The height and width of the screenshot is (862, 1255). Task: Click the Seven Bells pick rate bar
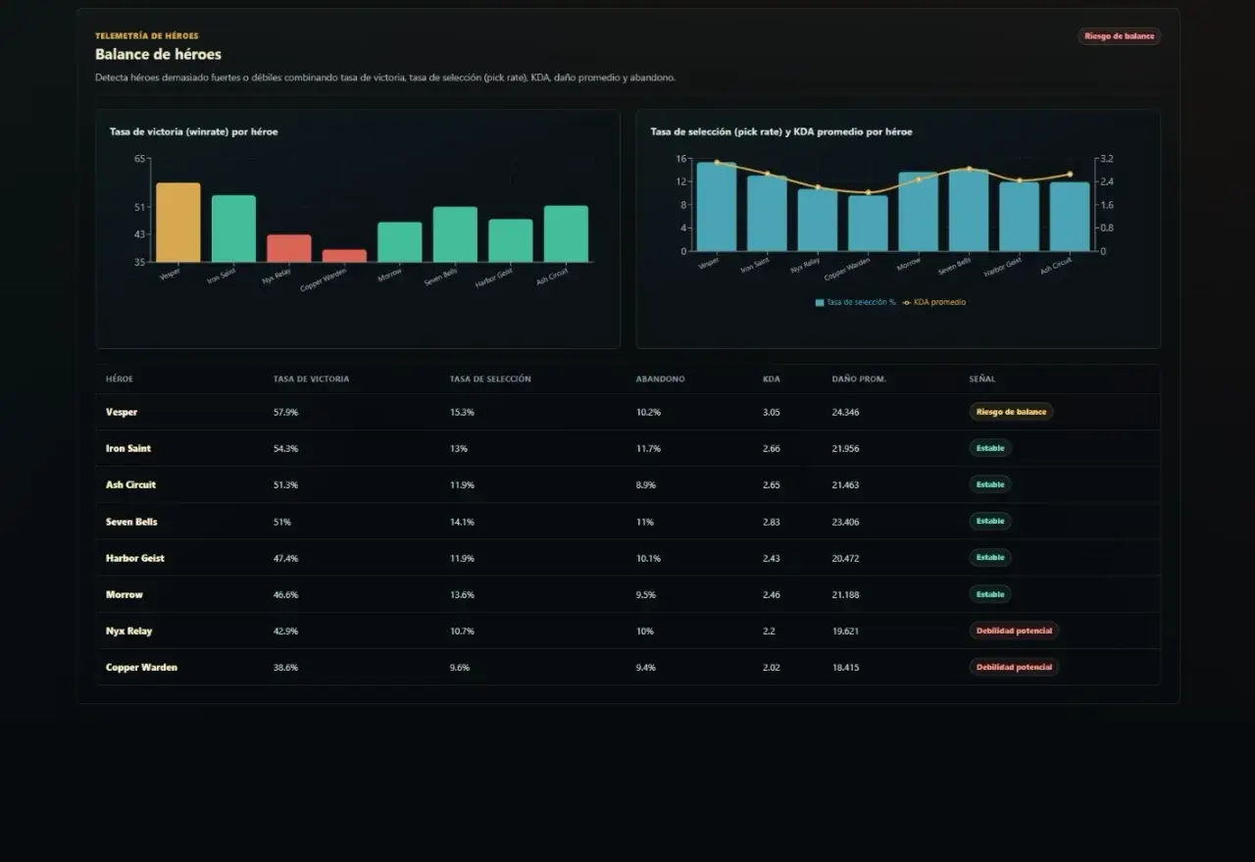click(x=969, y=210)
